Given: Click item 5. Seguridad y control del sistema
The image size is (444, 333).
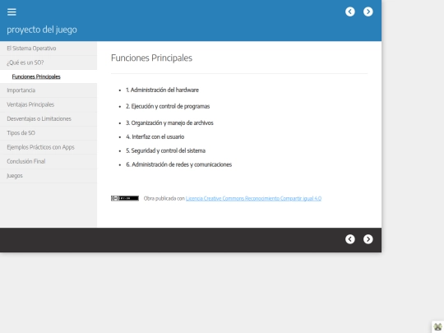Looking at the screenshot, I should point(165,150).
